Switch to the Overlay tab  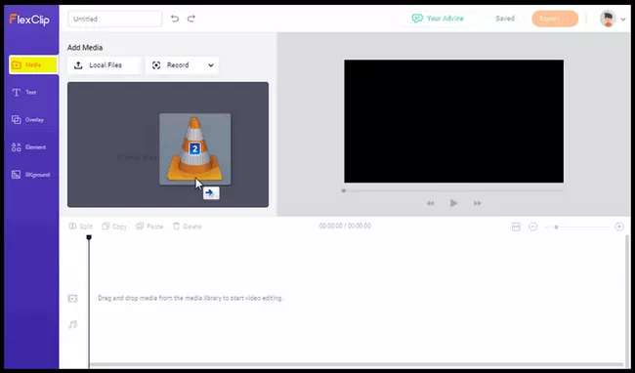click(x=28, y=120)
